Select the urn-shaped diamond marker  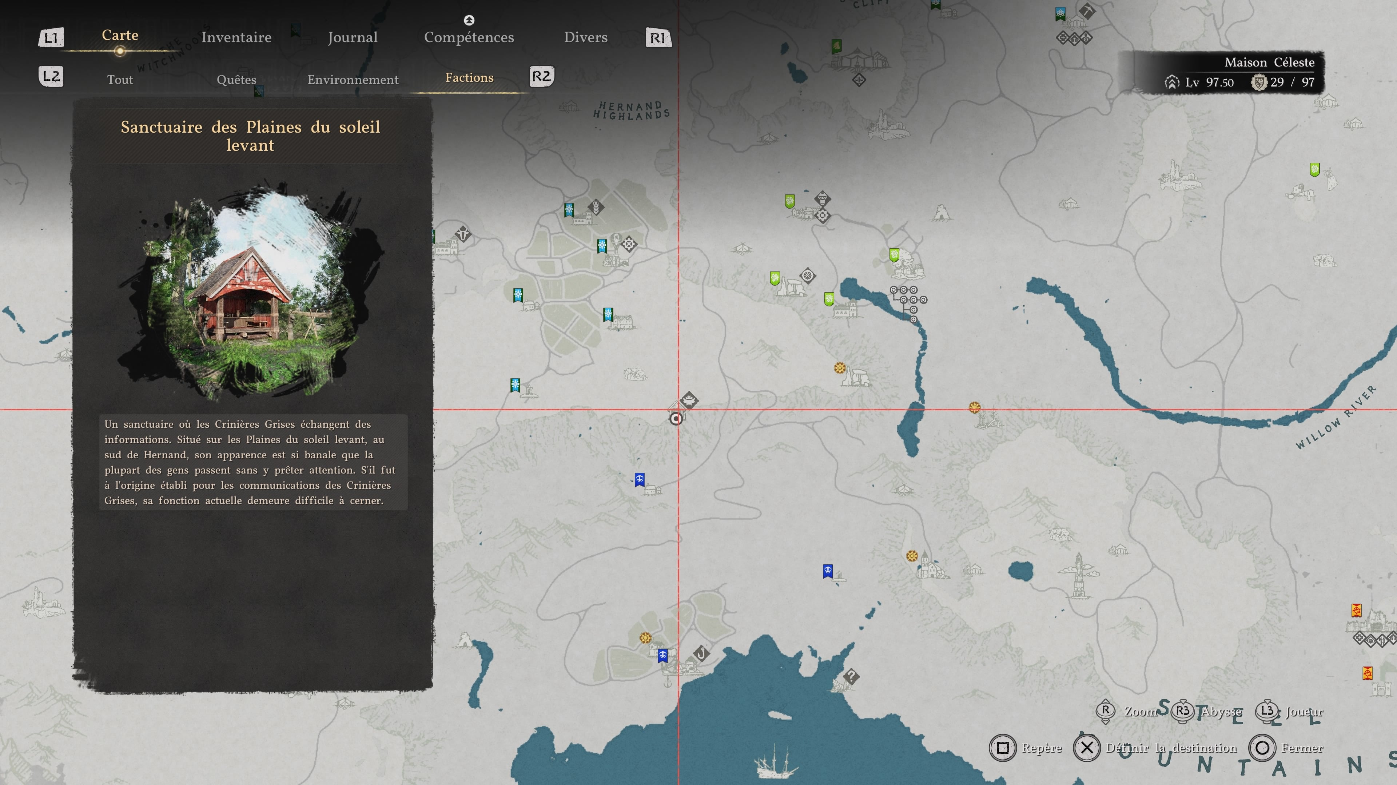822,198
